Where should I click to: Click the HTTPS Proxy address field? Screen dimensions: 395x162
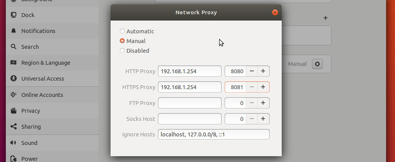tap(190, 87)
